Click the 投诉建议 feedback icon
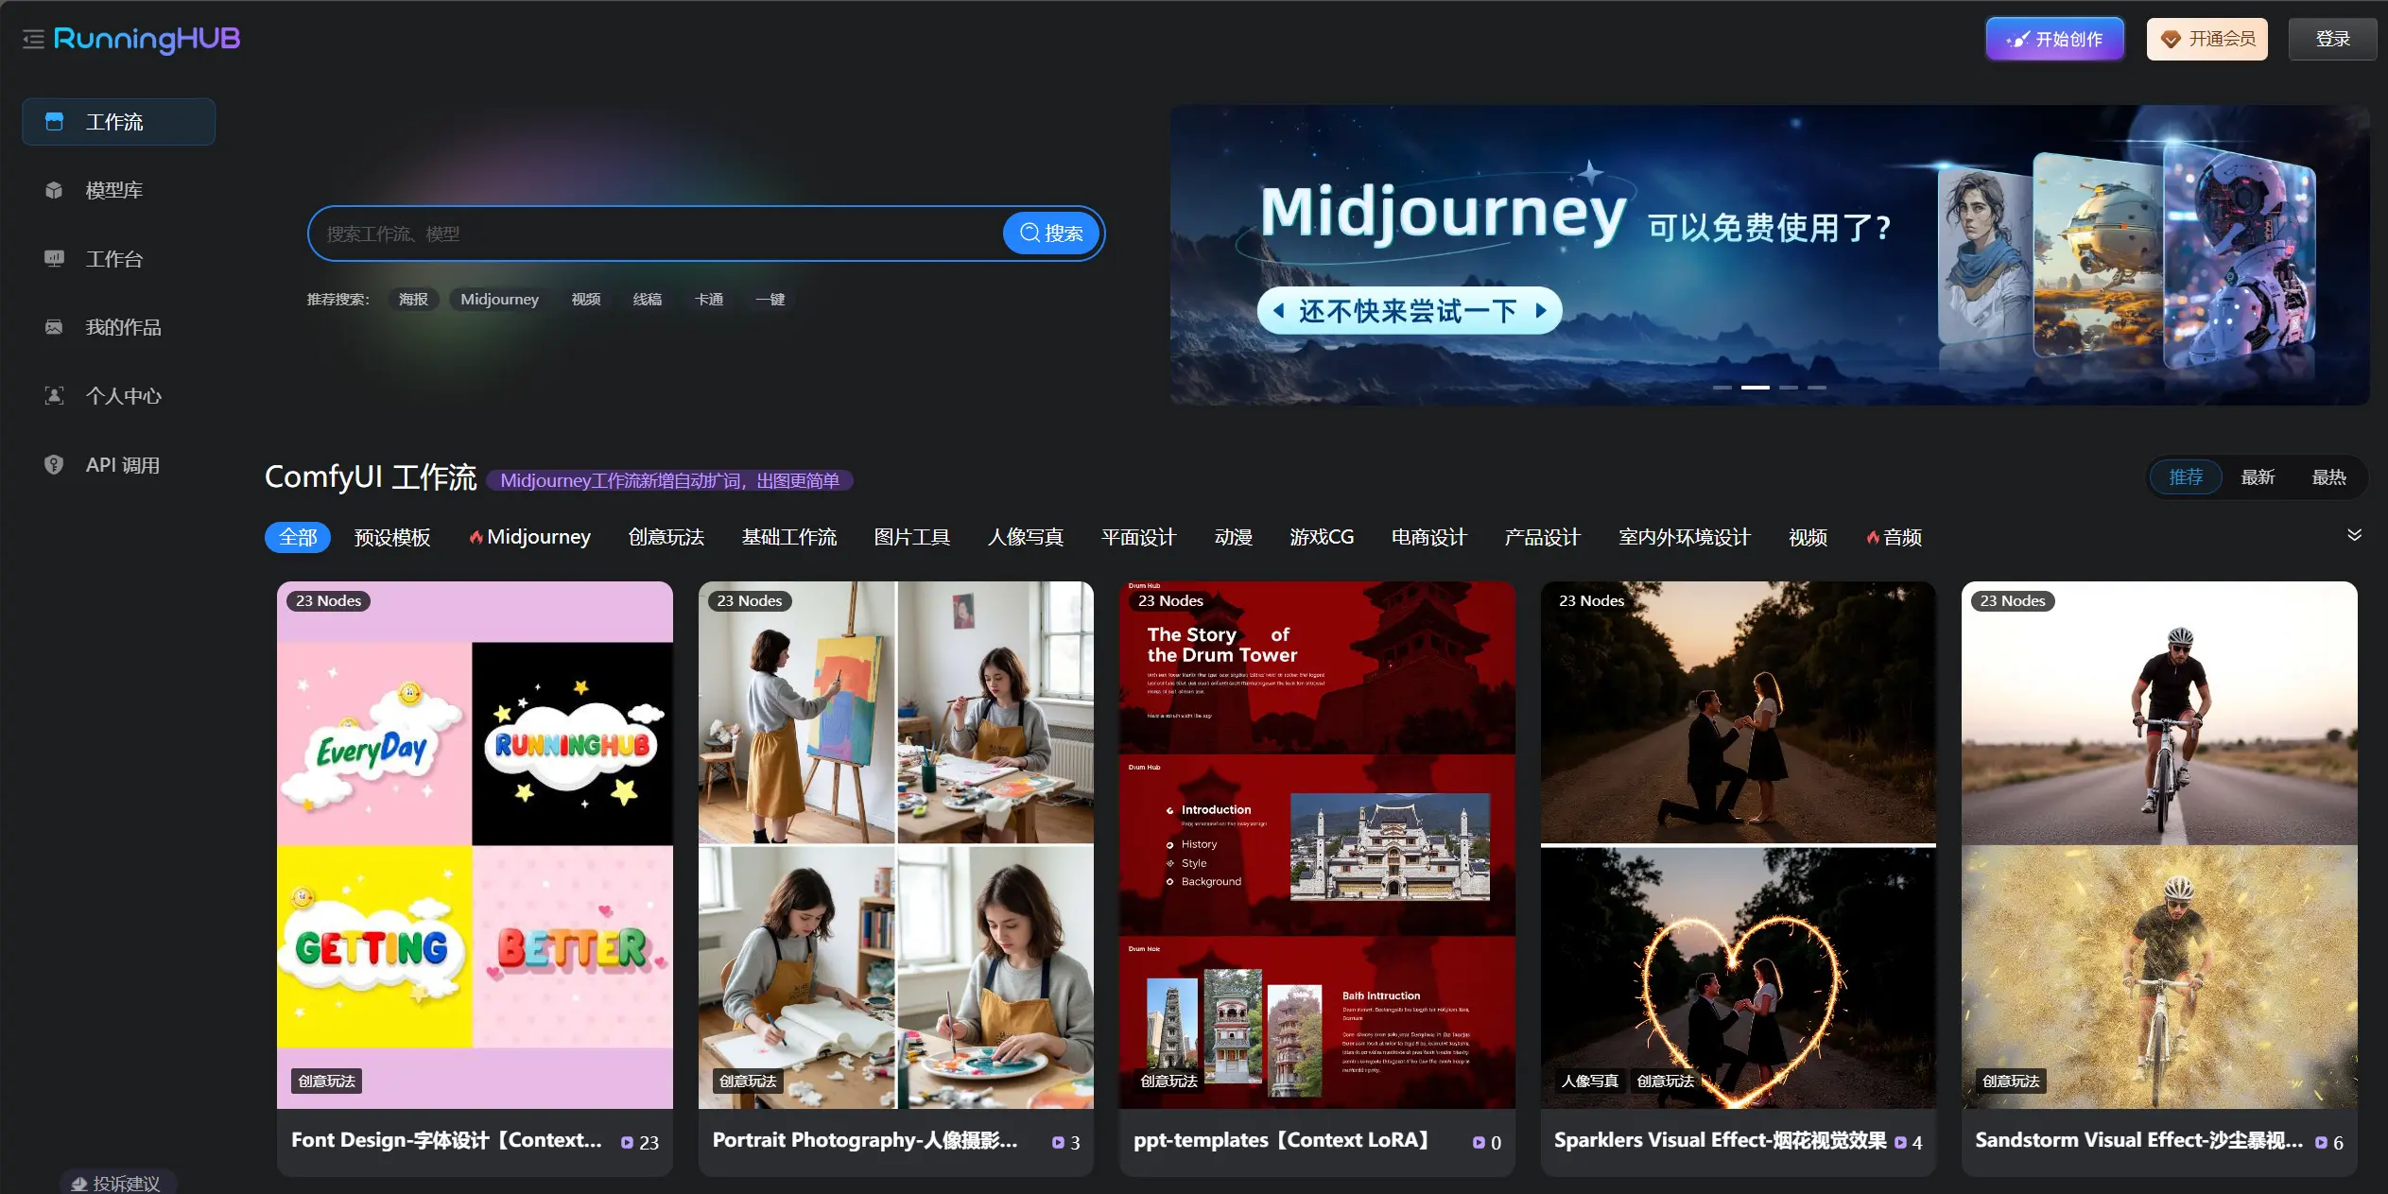Viewport: 2388px width, 1194px height. (80, 1184)
